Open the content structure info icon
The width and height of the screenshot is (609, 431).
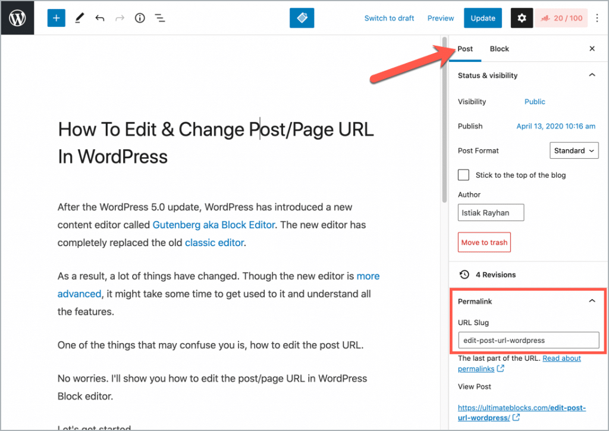tap(140, 18)
